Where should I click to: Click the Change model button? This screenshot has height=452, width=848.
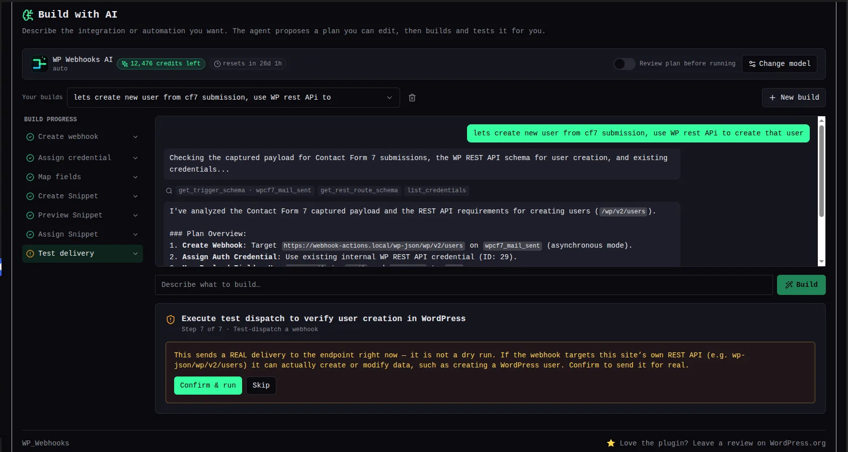point(780,64)
